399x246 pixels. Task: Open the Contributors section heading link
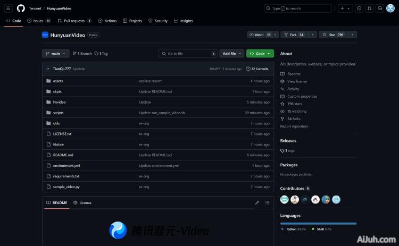click(295, 189)
